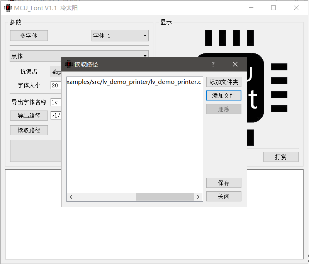Image resolution: width=309 pixels, height=264 pixels.
Task: Click the 打赏 button
Action: point(281,157)
